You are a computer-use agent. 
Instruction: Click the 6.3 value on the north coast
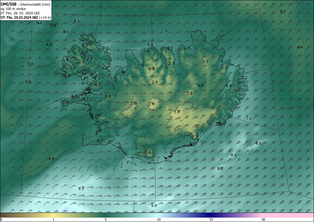[x=170, y=48]
